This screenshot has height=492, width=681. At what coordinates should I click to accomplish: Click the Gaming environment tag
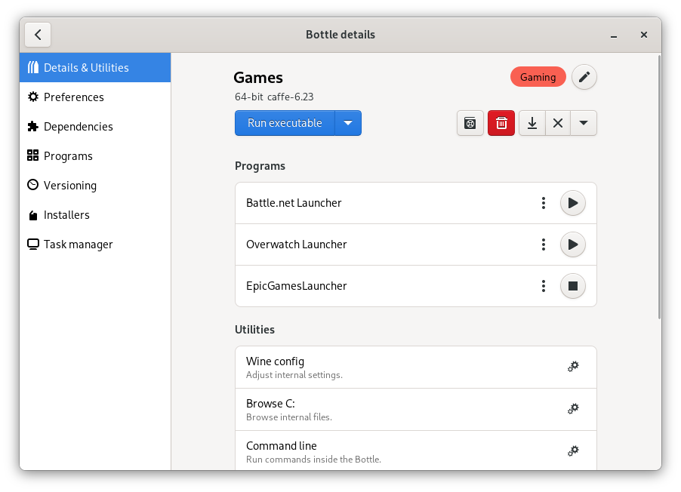tap(538, 77)
